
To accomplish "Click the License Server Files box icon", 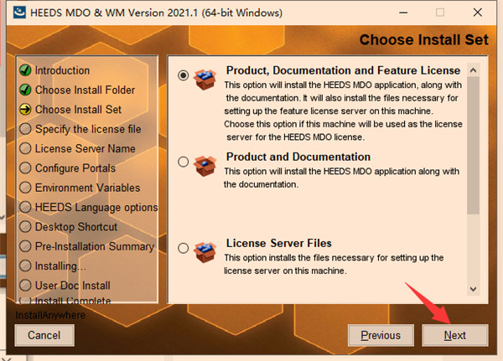I will click(205, 252).
